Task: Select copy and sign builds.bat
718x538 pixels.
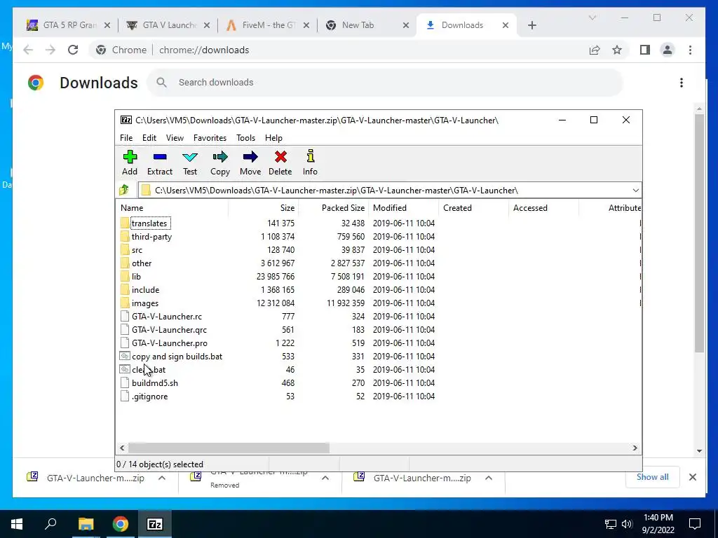Action: pos(177,356)
